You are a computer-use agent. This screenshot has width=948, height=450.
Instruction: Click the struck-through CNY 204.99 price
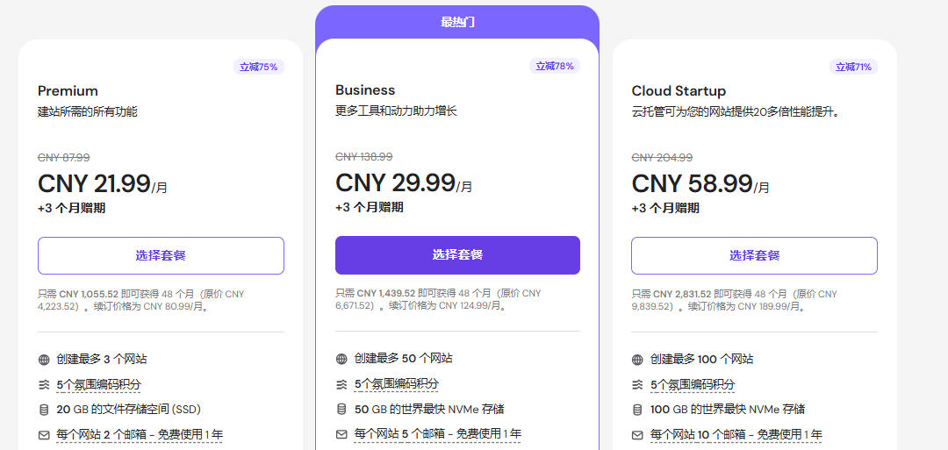coord(662,158)
